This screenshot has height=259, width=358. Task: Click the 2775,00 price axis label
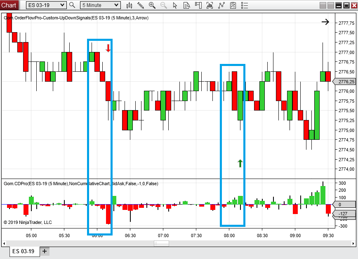point(346,130)
